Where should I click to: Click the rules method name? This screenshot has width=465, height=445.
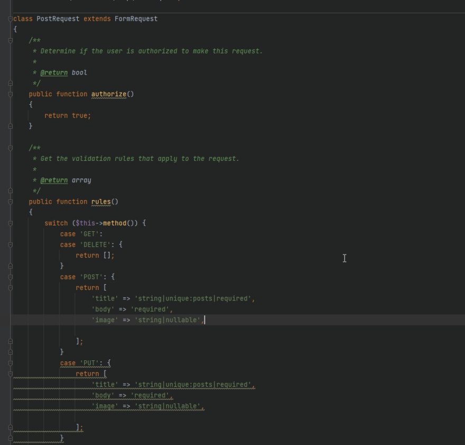coord(101,202)
